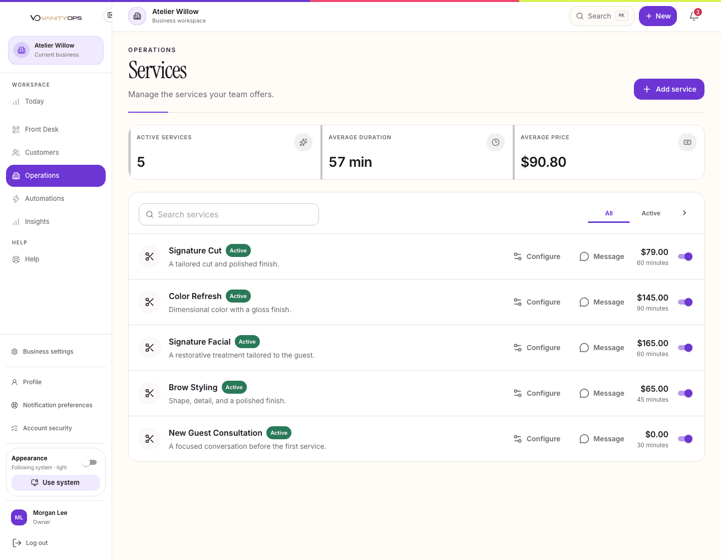Go to Front Desk in sidebar
This screenshot has height=560, width=721.
[56, 130]
